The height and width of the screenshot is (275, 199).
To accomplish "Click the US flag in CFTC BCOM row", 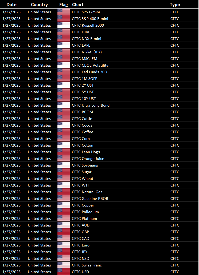I will [64, 112].
